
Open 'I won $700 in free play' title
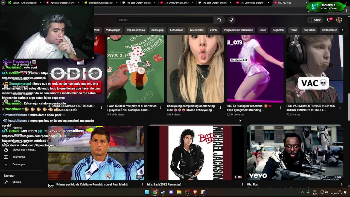132,108
